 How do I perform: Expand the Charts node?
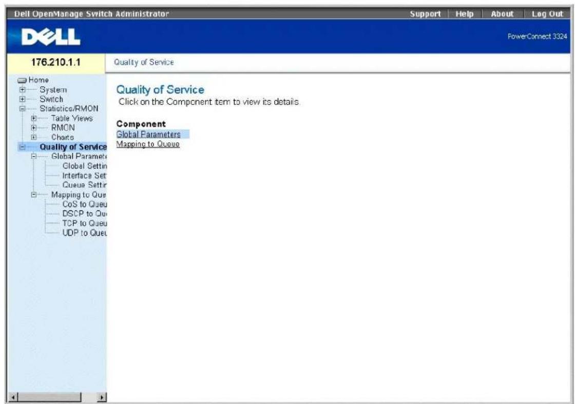coord(34,138)
